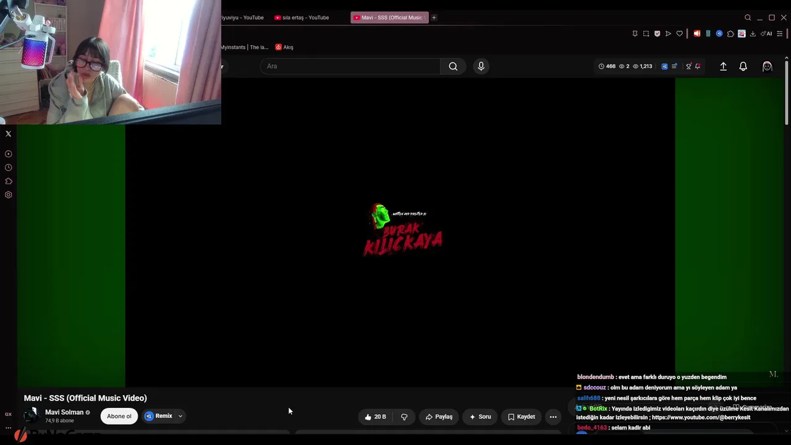The width and height of the screenshot is (791, 445).
Task: Open the browser tab search magnifier
Action: (748, 17)
